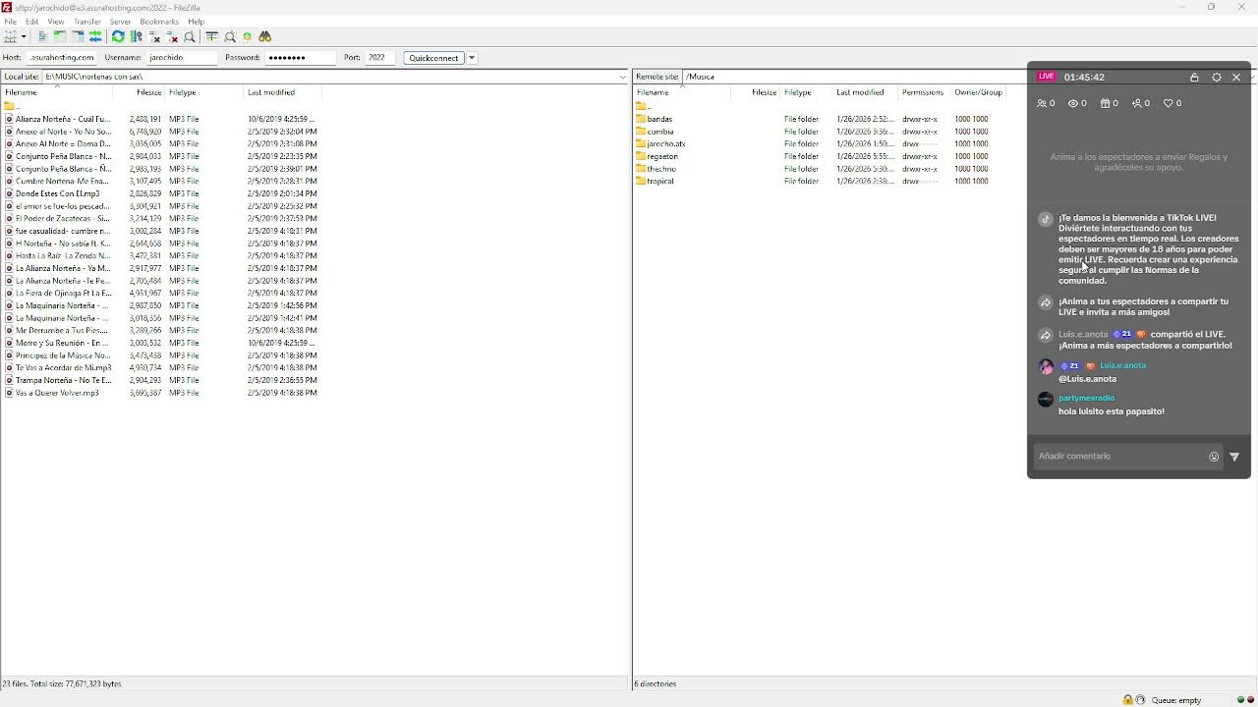Click the Quickconnect button
Image resolution: width=1258 pixels, height=707 pixels.
coord(433,58)
